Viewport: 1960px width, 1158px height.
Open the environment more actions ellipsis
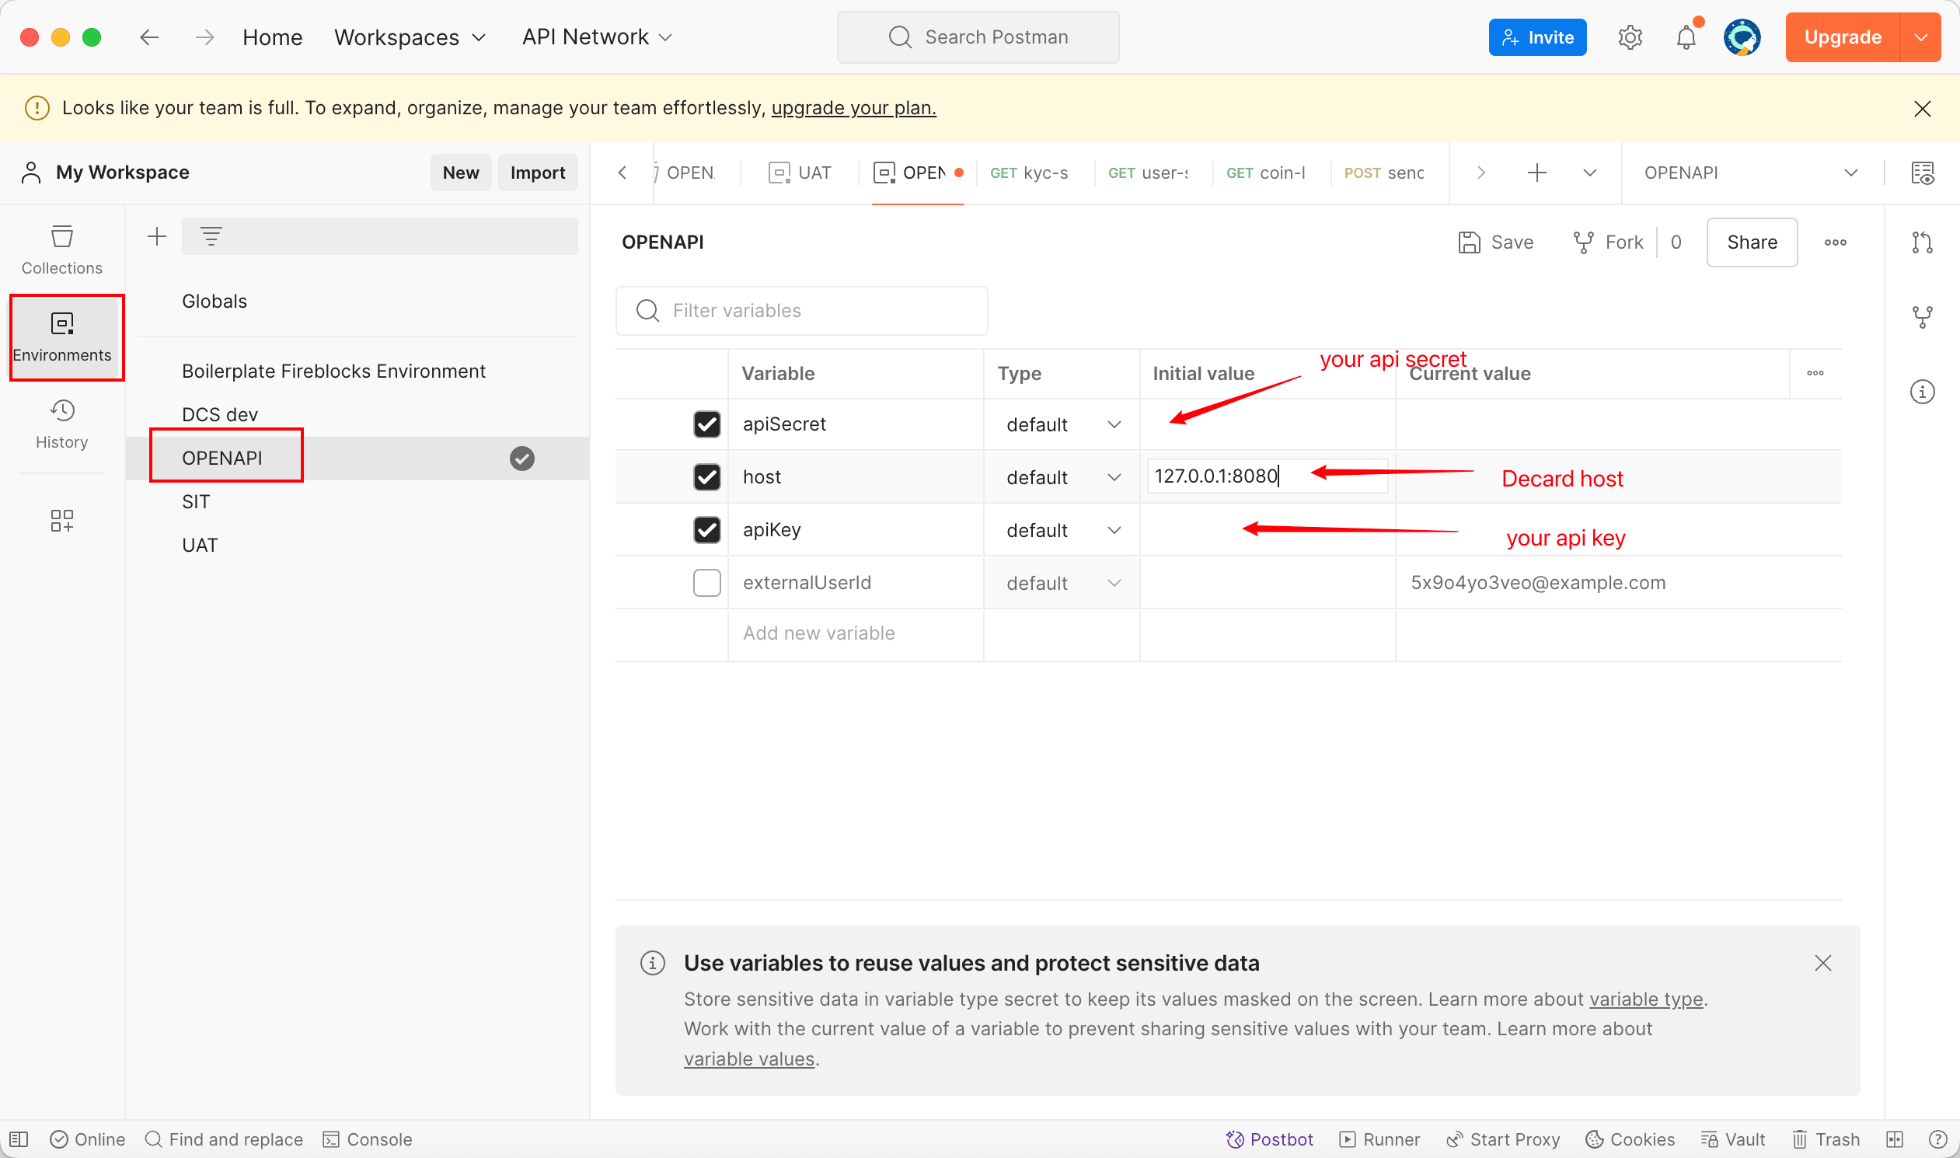pos(1835,242)
